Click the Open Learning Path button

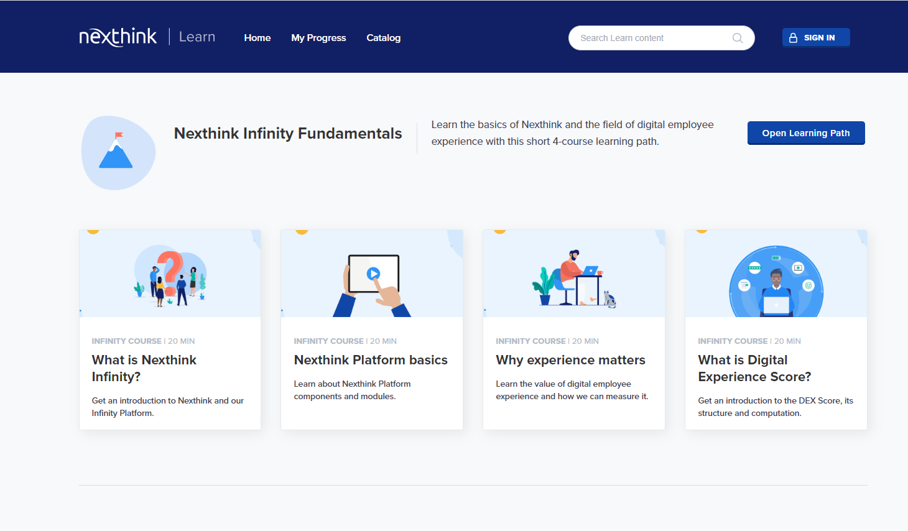click(805, 133)
